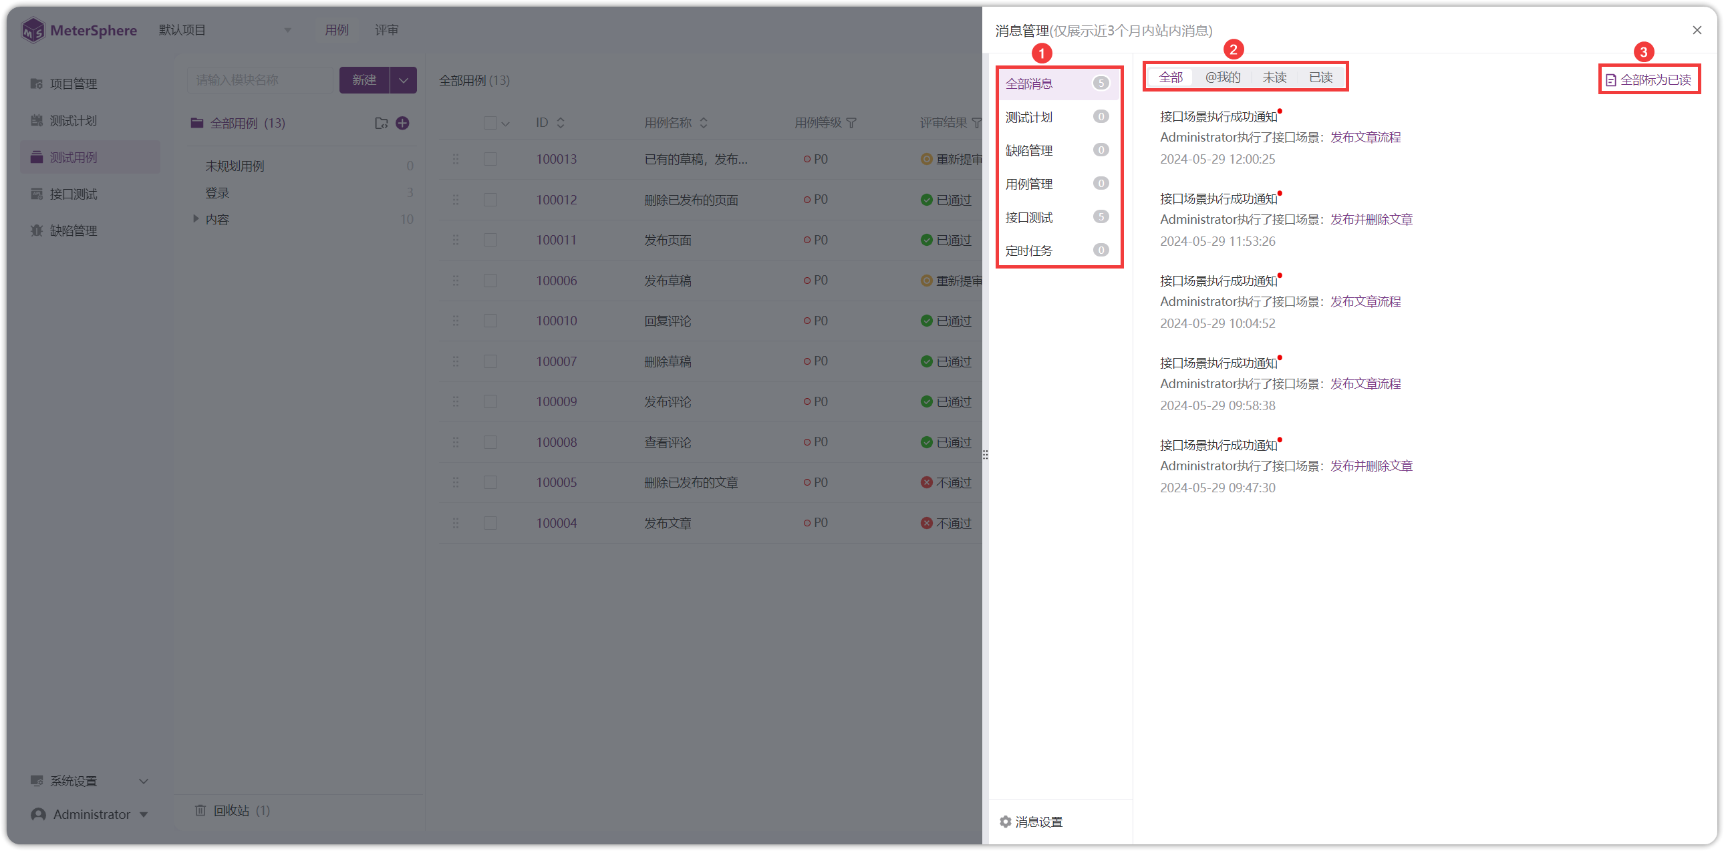Open the 用例等级 filter icon
This screenshot has width=1724, height=851.
[x=851, y=122]
